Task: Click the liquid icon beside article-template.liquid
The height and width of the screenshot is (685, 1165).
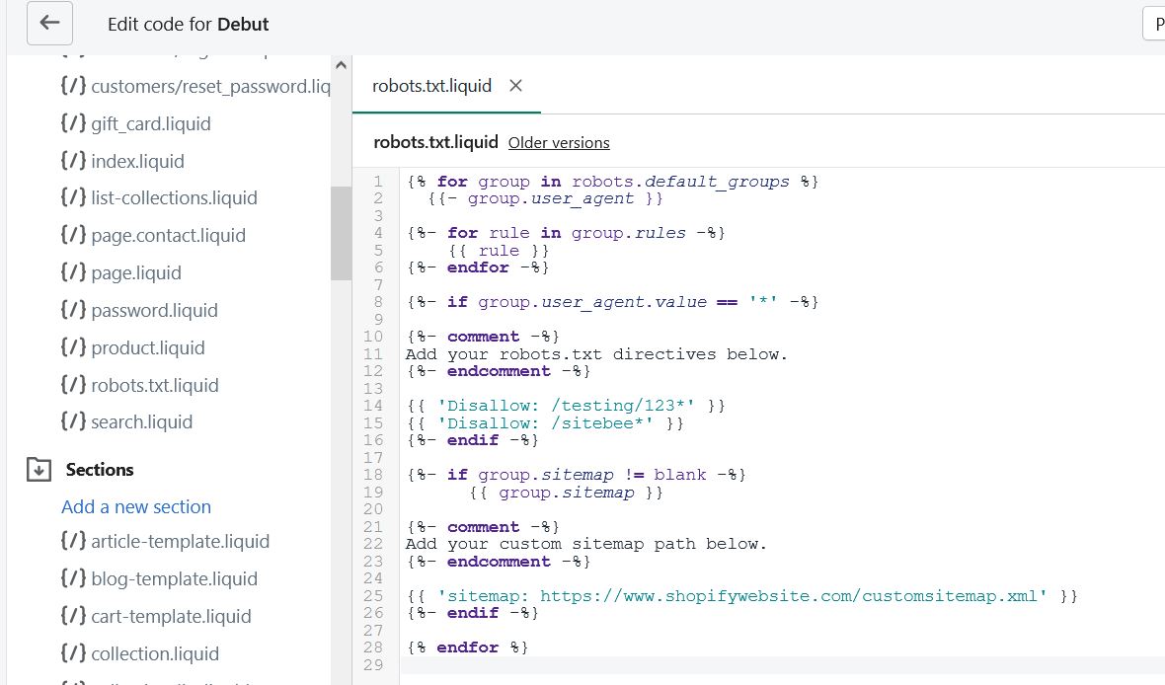Action: tap(74, 540)
